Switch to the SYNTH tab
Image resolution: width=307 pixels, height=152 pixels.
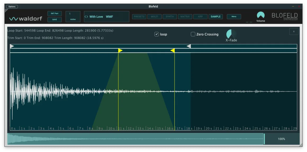170,17
